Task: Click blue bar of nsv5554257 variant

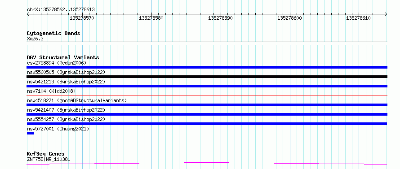Action: (x=207, y=124)
